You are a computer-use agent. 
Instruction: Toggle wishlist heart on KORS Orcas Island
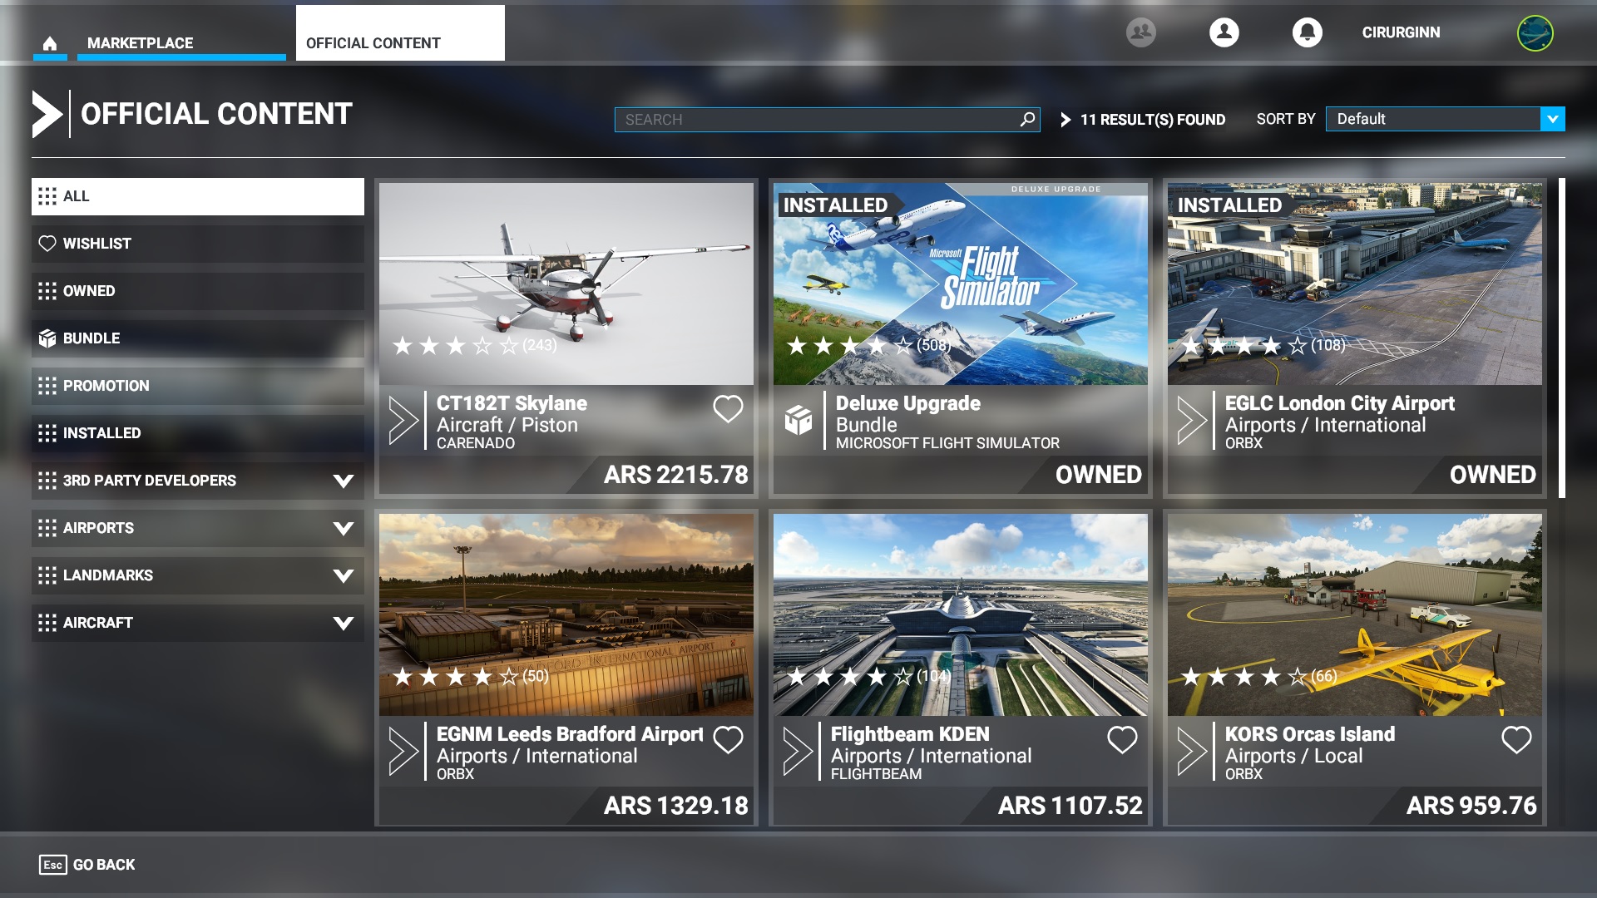[x=1516, y=739]
